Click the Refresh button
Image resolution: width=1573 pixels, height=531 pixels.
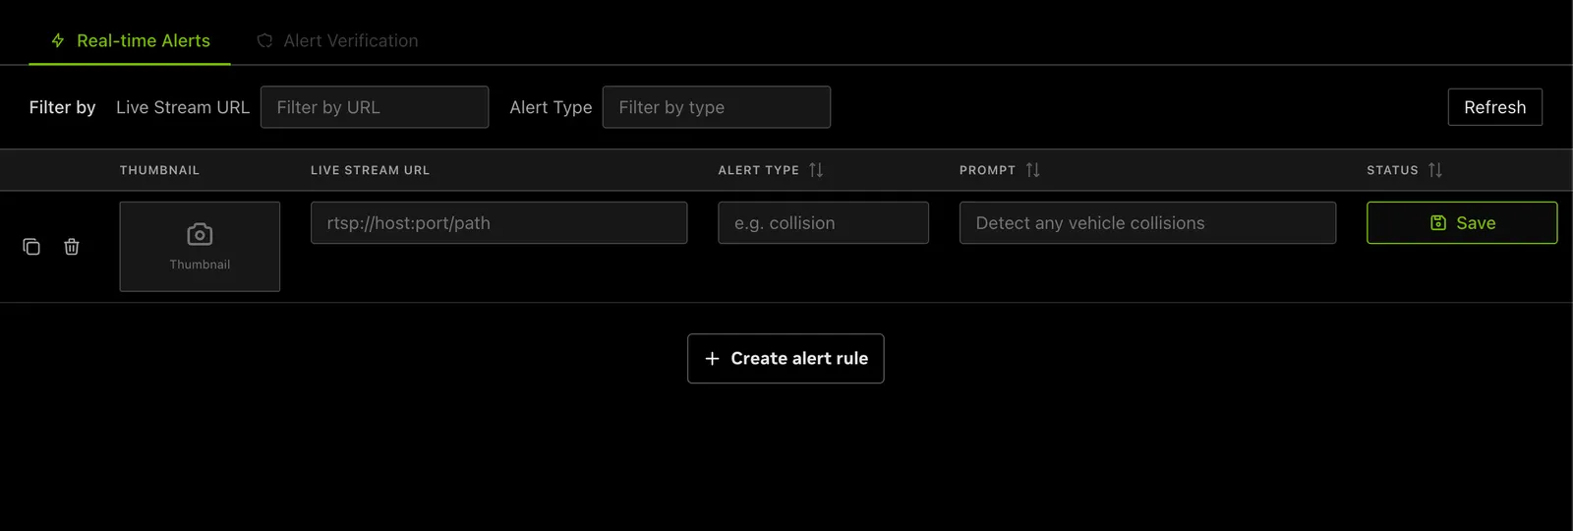[x=1495, y=107]
